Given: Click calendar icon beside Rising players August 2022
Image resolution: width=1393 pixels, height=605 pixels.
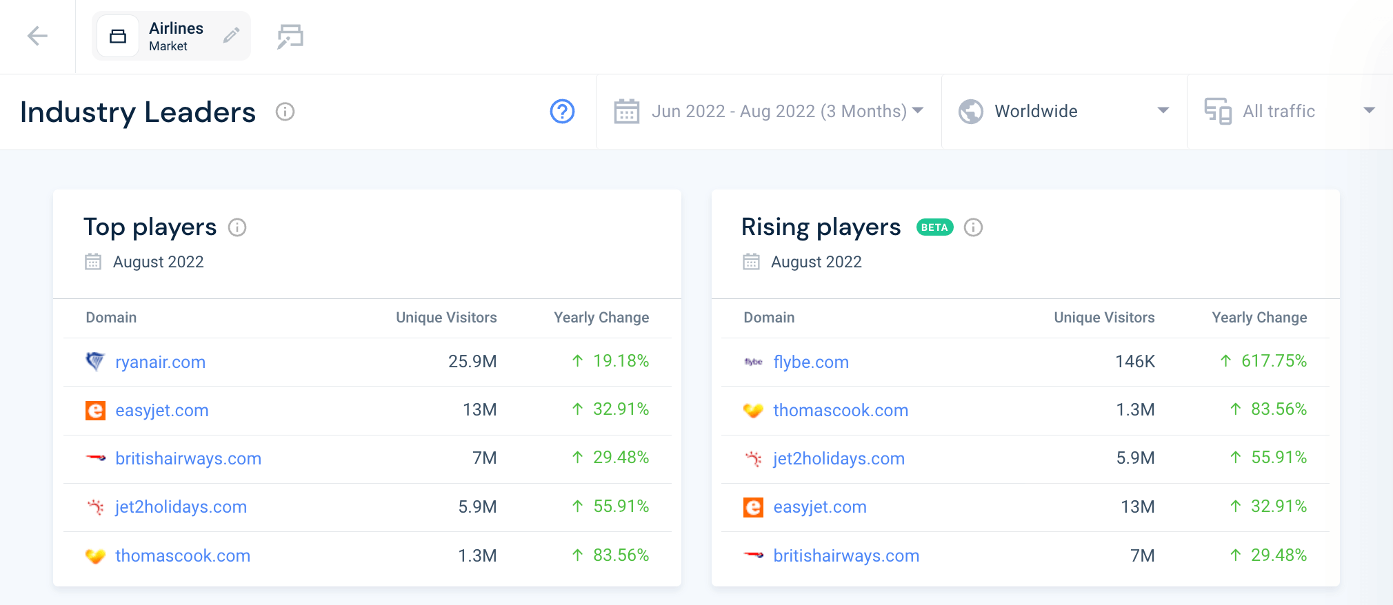Looking at the screenshot, I should coord(751,262).
